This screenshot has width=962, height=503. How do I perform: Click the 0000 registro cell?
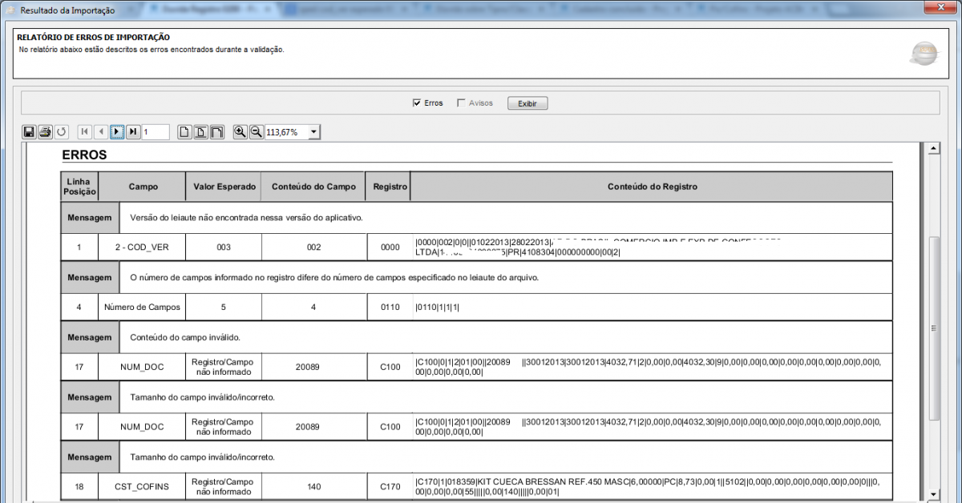(390, 247)
